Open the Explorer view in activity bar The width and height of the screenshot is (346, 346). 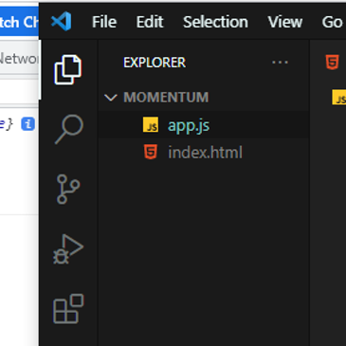point(68,70)
